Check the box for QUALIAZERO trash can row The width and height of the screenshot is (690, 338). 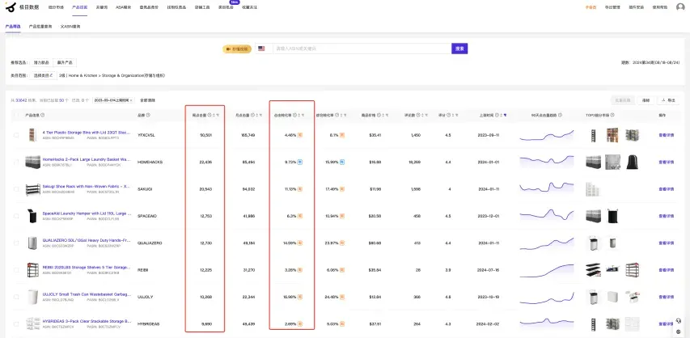click(16, 243)
